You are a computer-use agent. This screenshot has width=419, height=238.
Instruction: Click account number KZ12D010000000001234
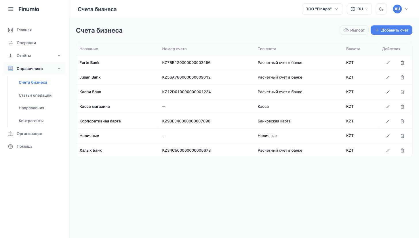tap(186, 92)
